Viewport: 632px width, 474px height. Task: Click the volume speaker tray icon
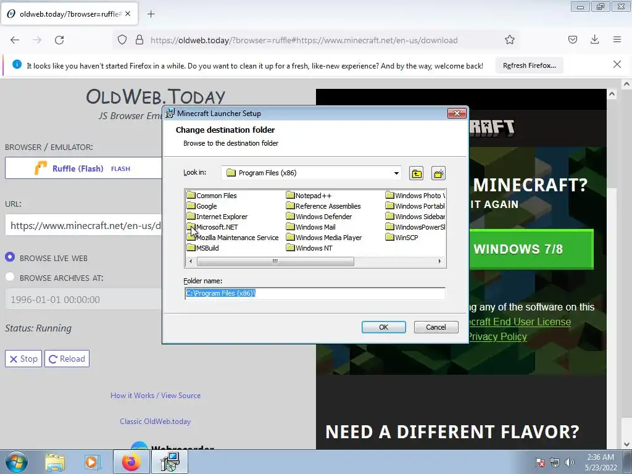[x=569, y=462]
